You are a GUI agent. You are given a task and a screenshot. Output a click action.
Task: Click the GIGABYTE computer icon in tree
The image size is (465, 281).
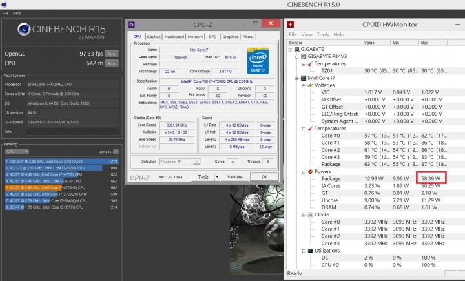pyautogui.click(x=296, y=49)
